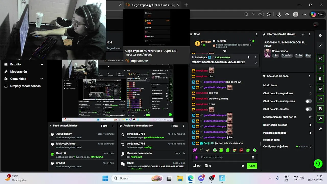Send message with green Chat button
Image resolution: width=327 pixels, height=184 pixels.
click(x=252, y=166)
